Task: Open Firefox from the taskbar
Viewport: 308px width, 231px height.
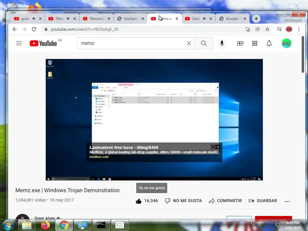Action: [x=45, y=225]
